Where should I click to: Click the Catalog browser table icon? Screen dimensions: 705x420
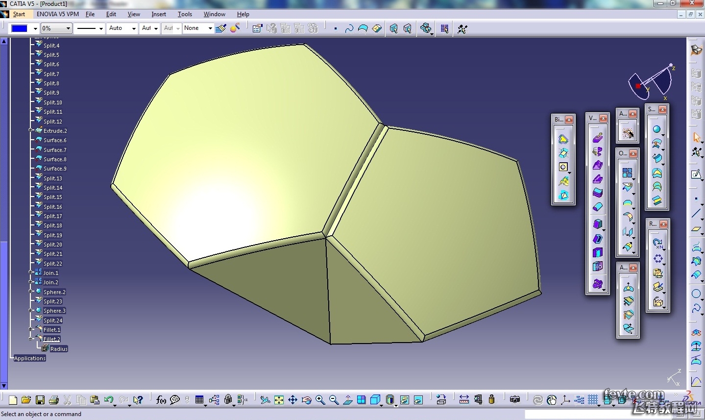pos(199,400)
